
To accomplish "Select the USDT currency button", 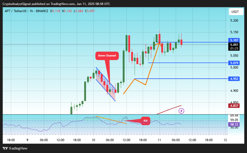I will tap(236, 12).
